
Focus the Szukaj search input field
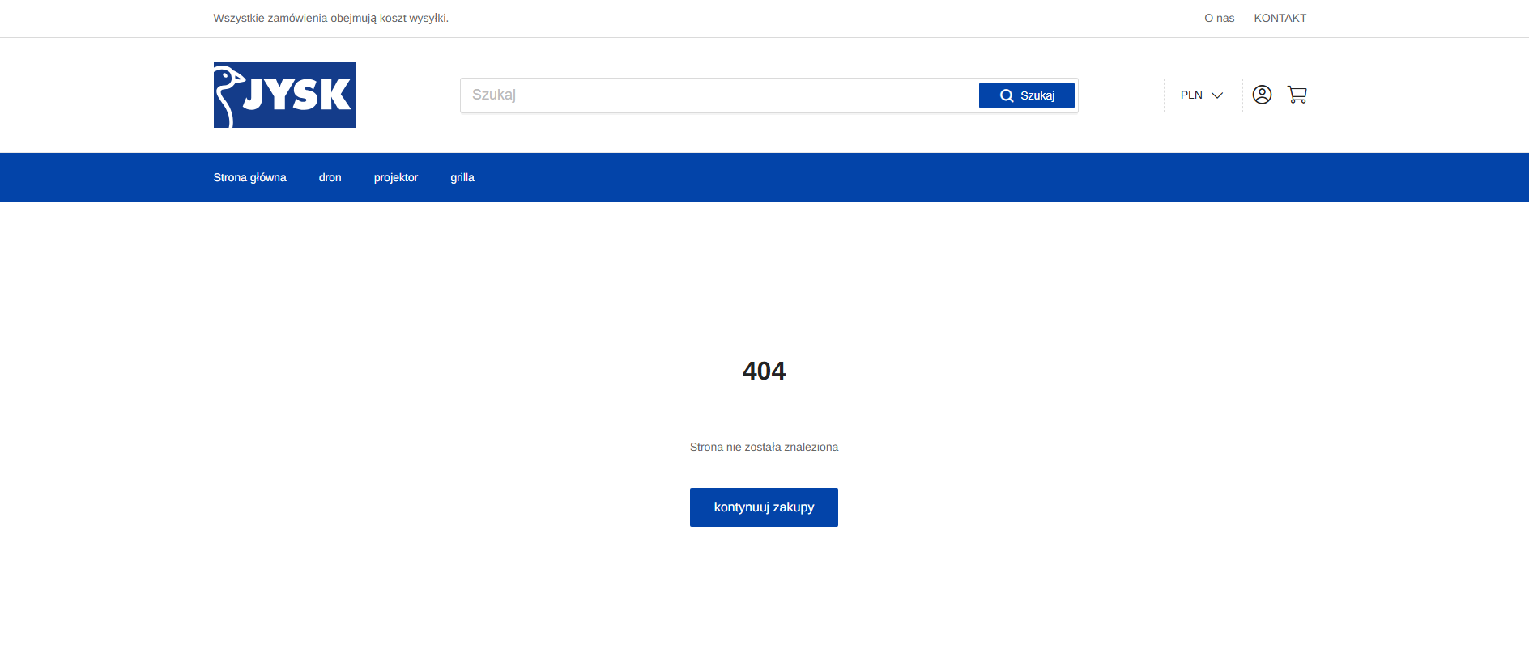719,95
